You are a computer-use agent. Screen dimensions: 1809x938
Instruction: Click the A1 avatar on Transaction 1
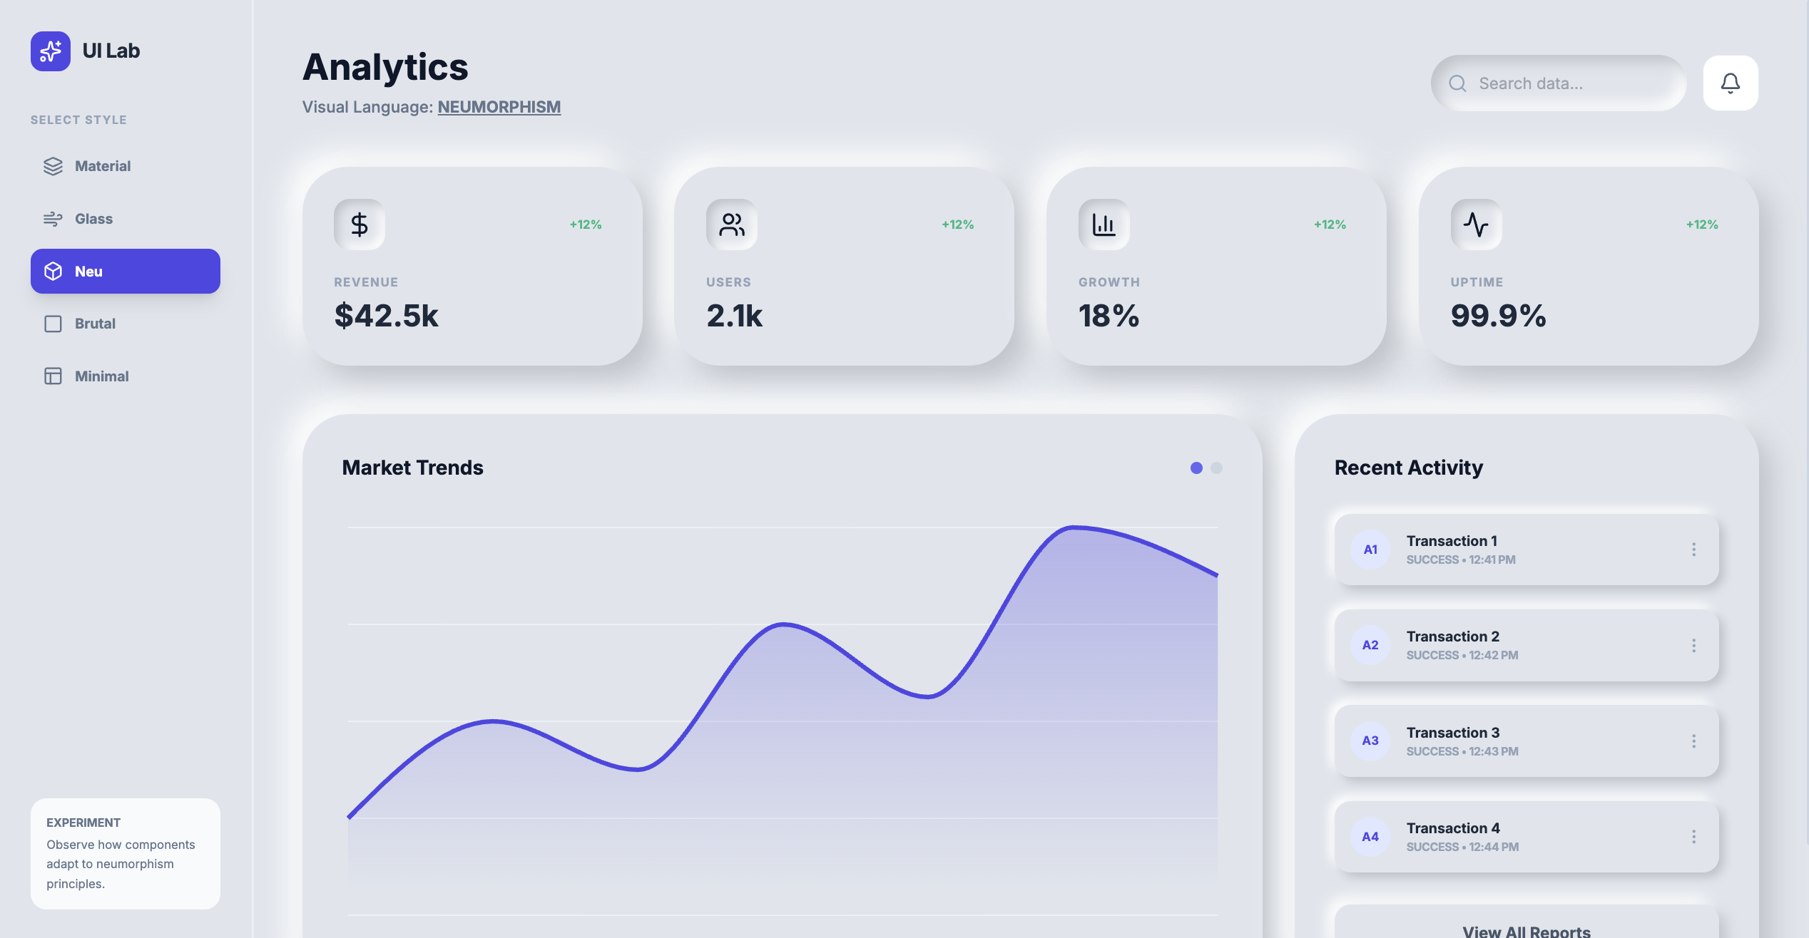[1370, 550]
